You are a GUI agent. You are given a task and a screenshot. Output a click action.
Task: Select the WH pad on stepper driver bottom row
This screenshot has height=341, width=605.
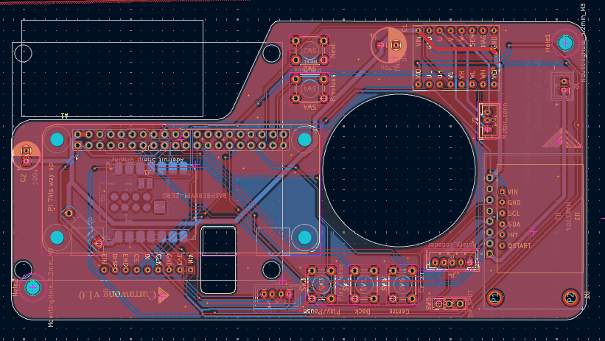[x=483, y=84]
